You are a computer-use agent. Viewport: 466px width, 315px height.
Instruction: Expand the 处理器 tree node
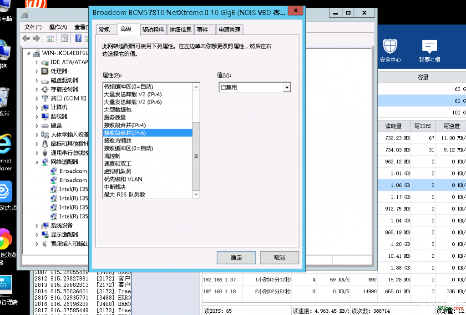point(37,71)
